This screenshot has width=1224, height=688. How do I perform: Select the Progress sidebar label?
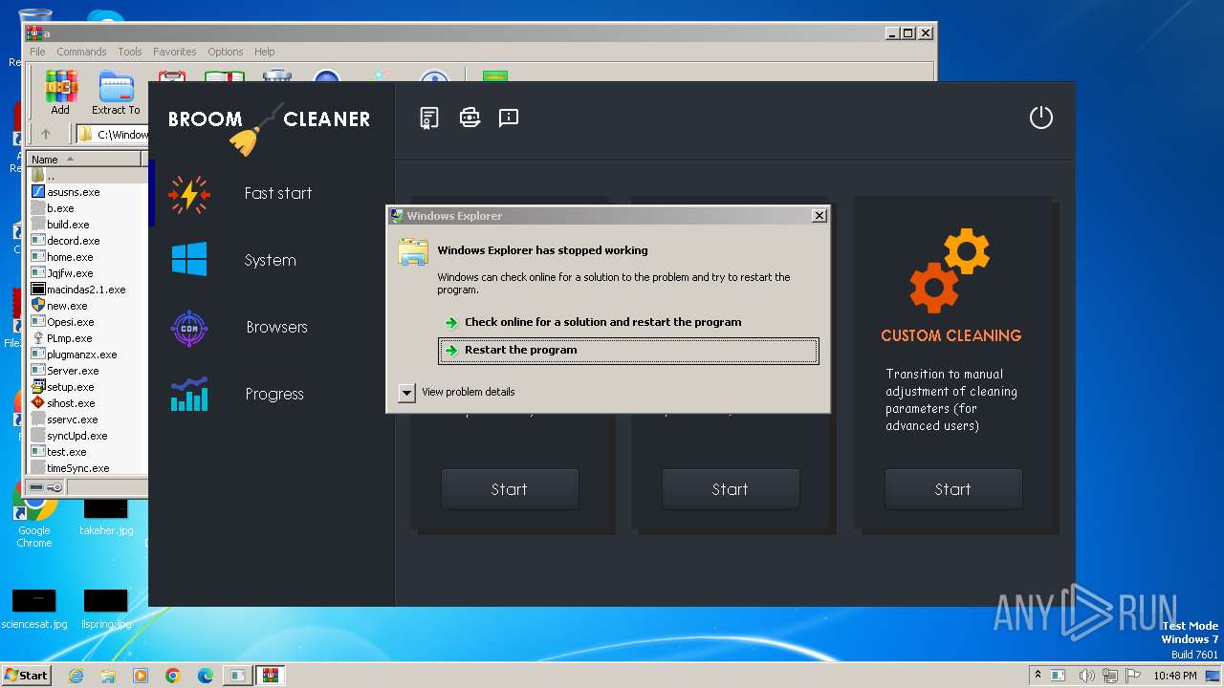point(274,394)
